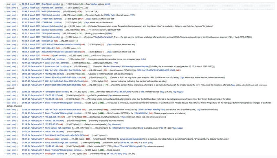This screenshot has width=277, height=158.
Task: Select the radio button for the 17:28, 1 March 2017 revision
Action: click(18, 30)
